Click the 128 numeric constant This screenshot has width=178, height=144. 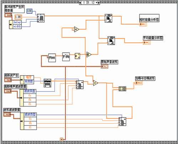(x=29, y=11)
